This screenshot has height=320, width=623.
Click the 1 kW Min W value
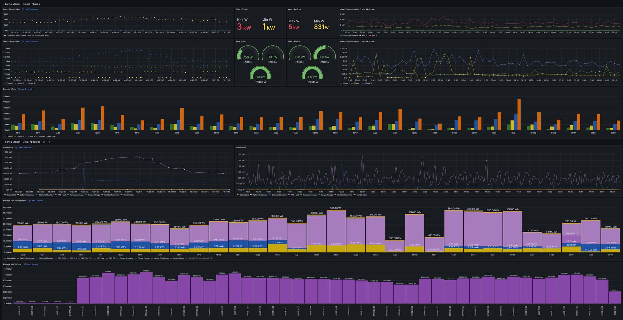click(268, 27)
